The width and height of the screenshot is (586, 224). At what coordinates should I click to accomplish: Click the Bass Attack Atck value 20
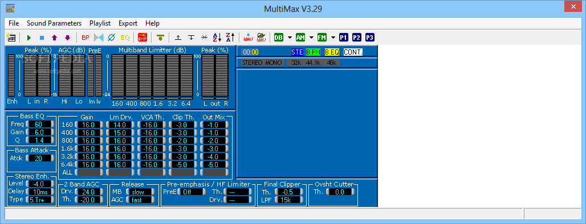coord(40,159)
